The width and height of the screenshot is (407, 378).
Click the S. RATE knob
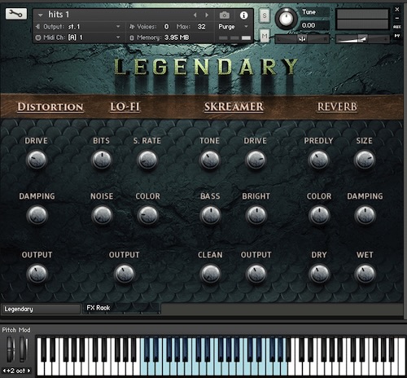click(x=147, y=160)
